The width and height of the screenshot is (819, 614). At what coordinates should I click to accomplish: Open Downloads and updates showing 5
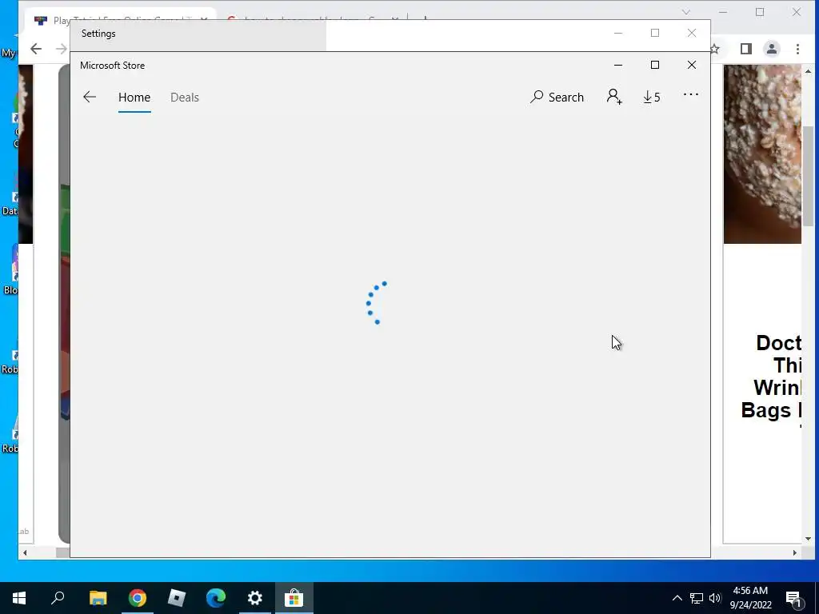(x=652, y=97)
